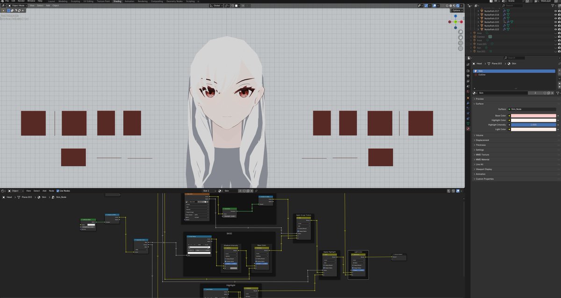
Task: Click the Light Color swatch
Action: (534, 129)
